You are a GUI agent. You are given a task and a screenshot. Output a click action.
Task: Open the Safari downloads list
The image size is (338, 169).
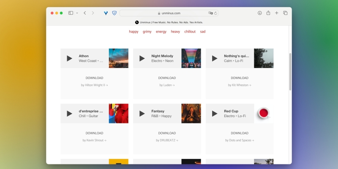260,13
